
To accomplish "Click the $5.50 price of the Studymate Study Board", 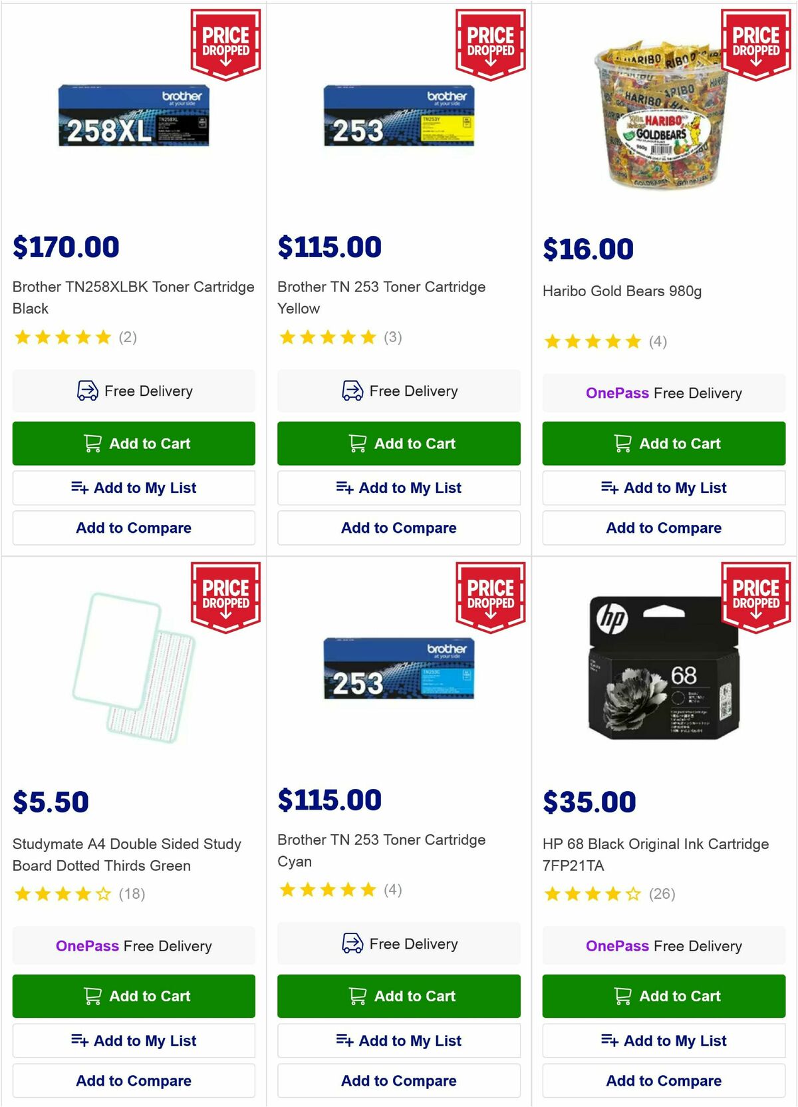I will click(x=49, y=801).
